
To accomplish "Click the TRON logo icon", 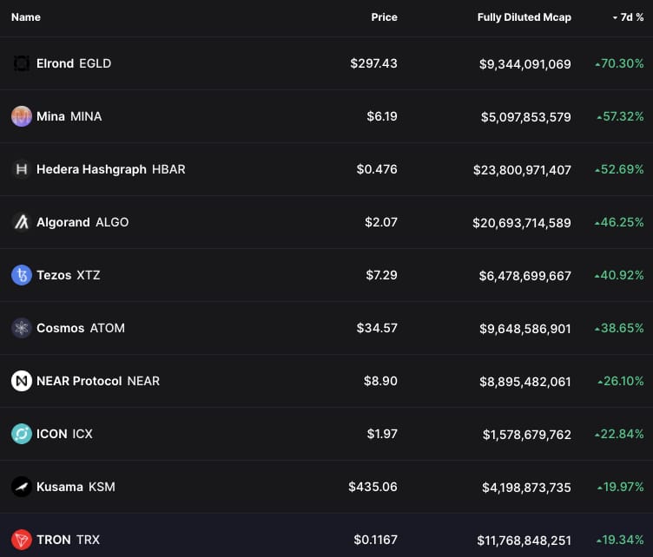I will [x=22, y=540].
